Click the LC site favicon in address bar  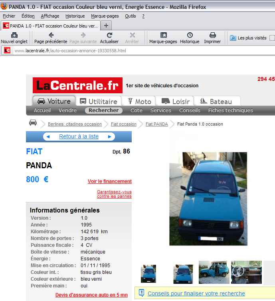coord(7,51)
